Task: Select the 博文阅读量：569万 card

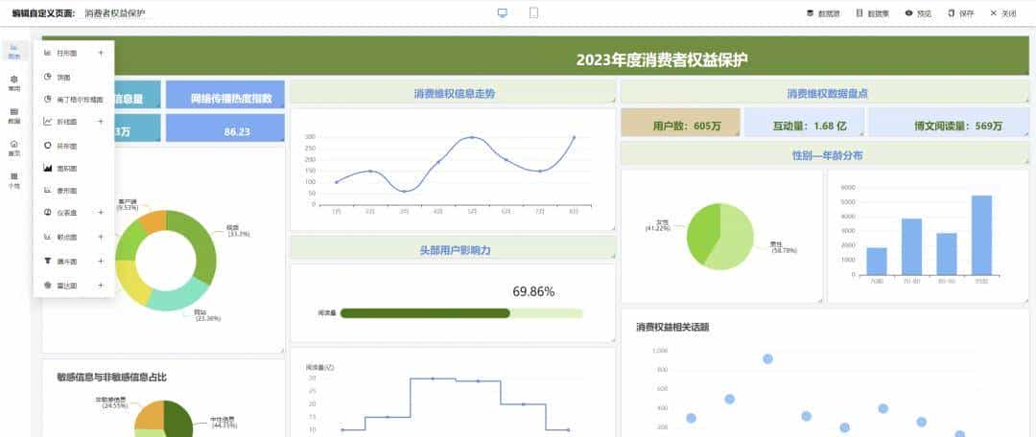Action: tap(948, 124)
